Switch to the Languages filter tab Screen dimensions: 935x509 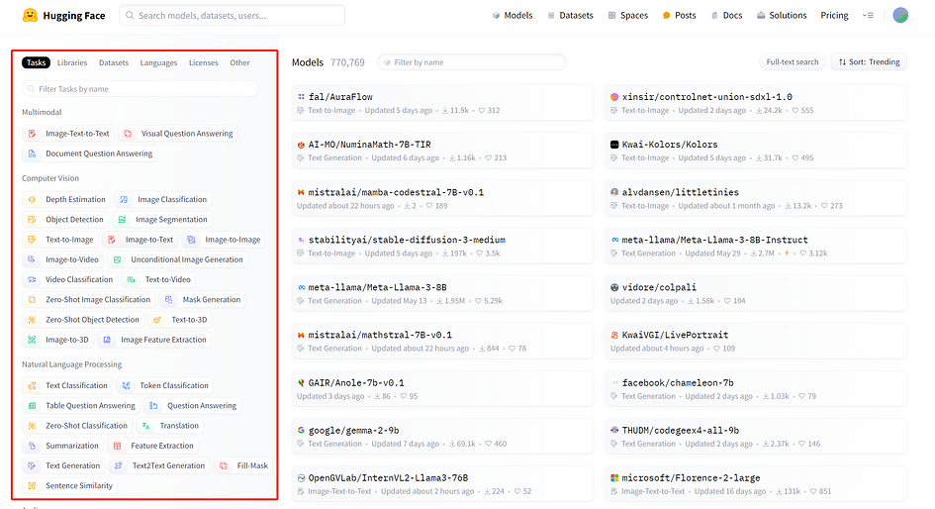tap(158, 62)
